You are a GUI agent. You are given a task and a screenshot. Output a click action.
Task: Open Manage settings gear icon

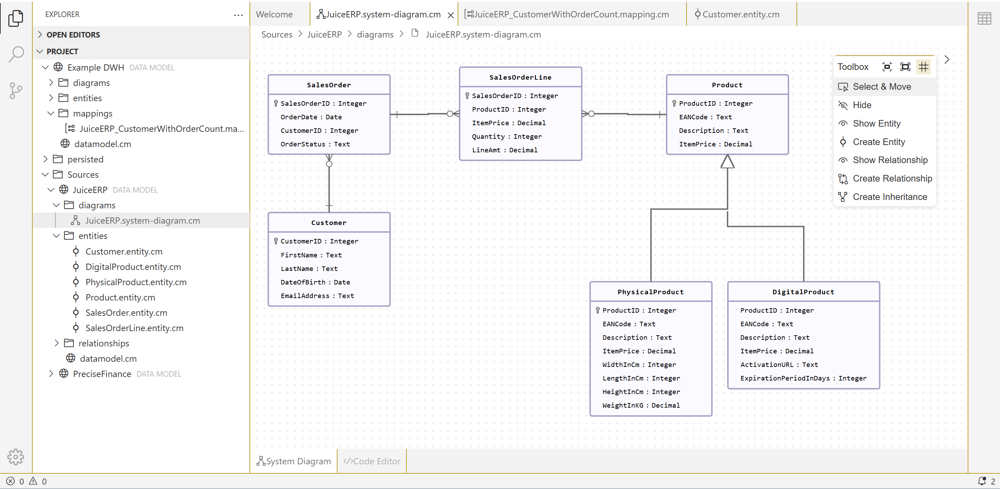16,457
